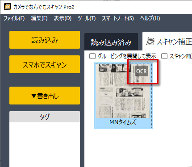Open the ツール(T) menu
The height and width of the screenshot is (167, 192).
click(87, 18)
